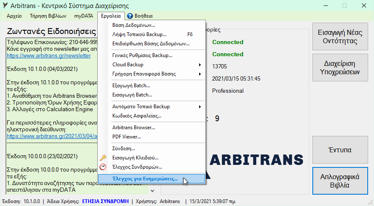
Task: Click the blue help question mark icon
Action: tap(130, 16)
